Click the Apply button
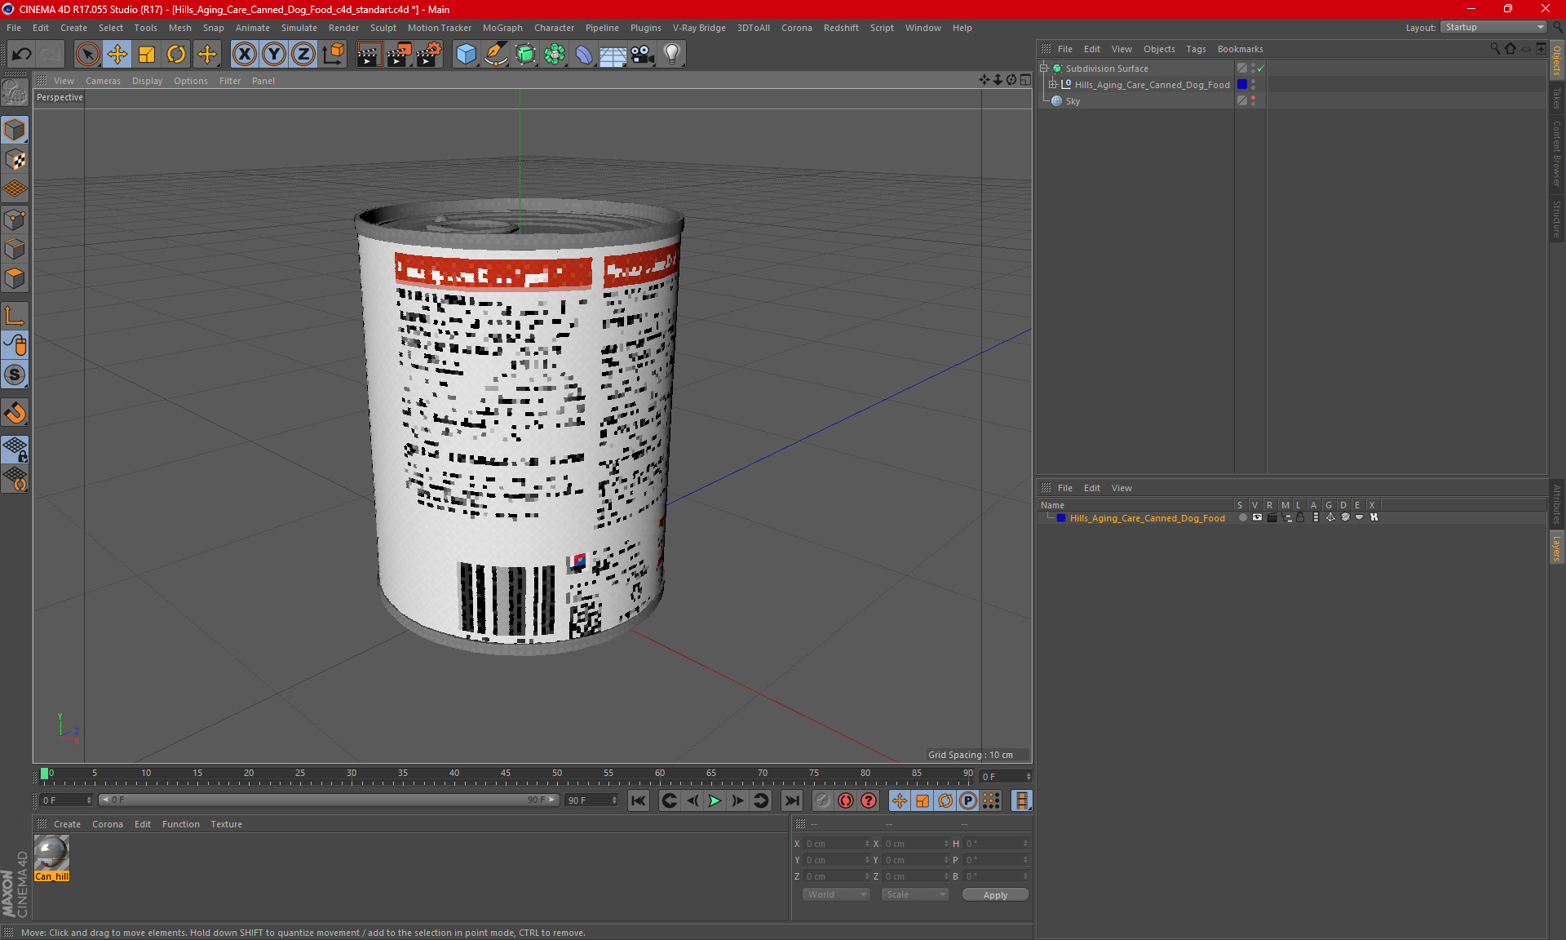 click(x=995, y=895)
